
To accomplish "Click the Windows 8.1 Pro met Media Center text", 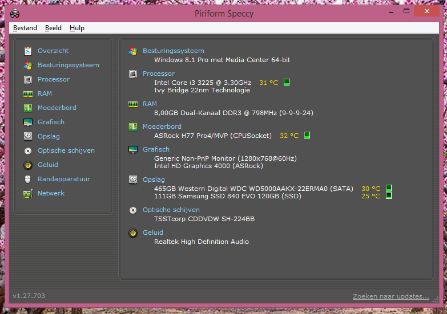I will point(222,60).
